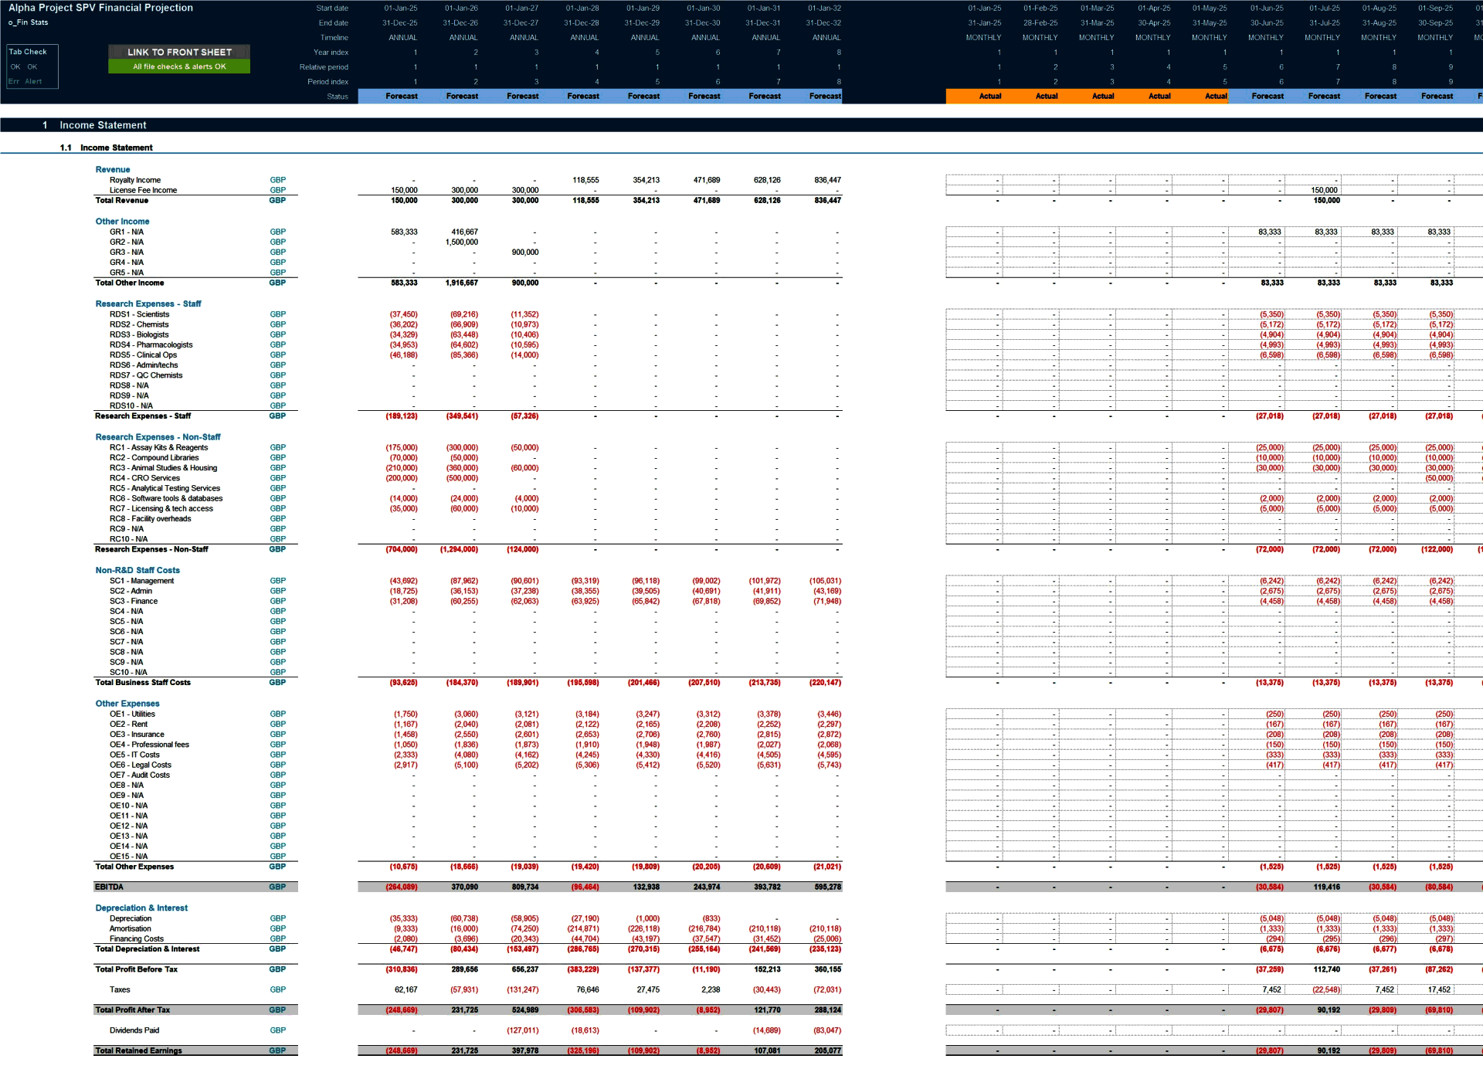Select the RC3 - Animal Studies & Housing label
1483x1069 pixels.
163,467
